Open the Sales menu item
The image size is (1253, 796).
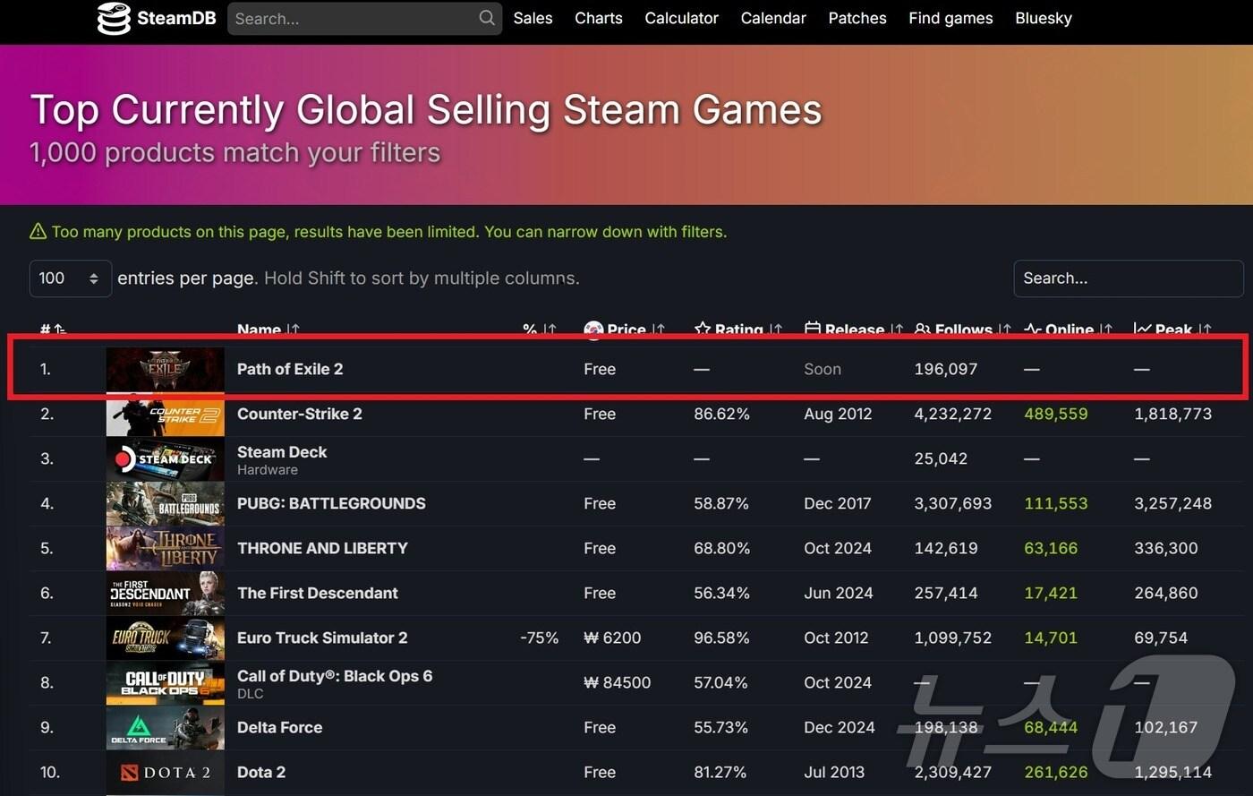pos(533,18)
